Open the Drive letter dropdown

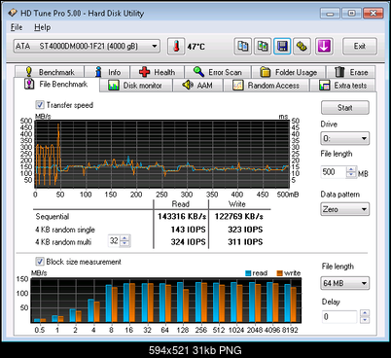click(345, 139)
